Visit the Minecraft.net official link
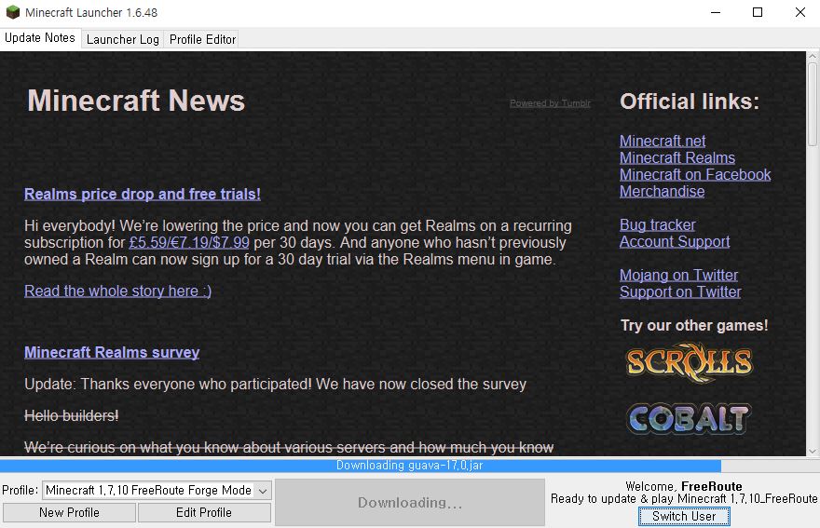 663,141
